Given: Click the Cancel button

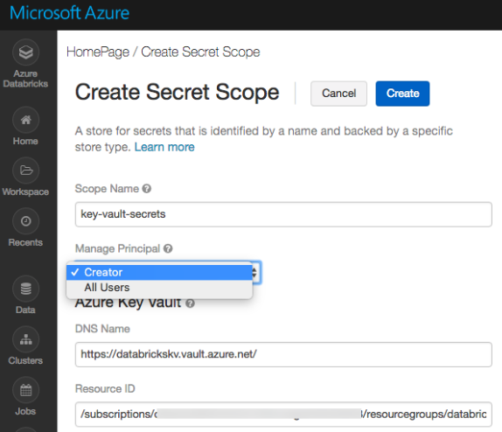Looking at the screenshot, I should coord(338,94).
